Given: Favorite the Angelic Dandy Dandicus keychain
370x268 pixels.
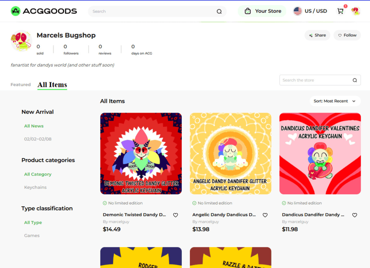Looking at the screenshot, I should click(265, 215).
